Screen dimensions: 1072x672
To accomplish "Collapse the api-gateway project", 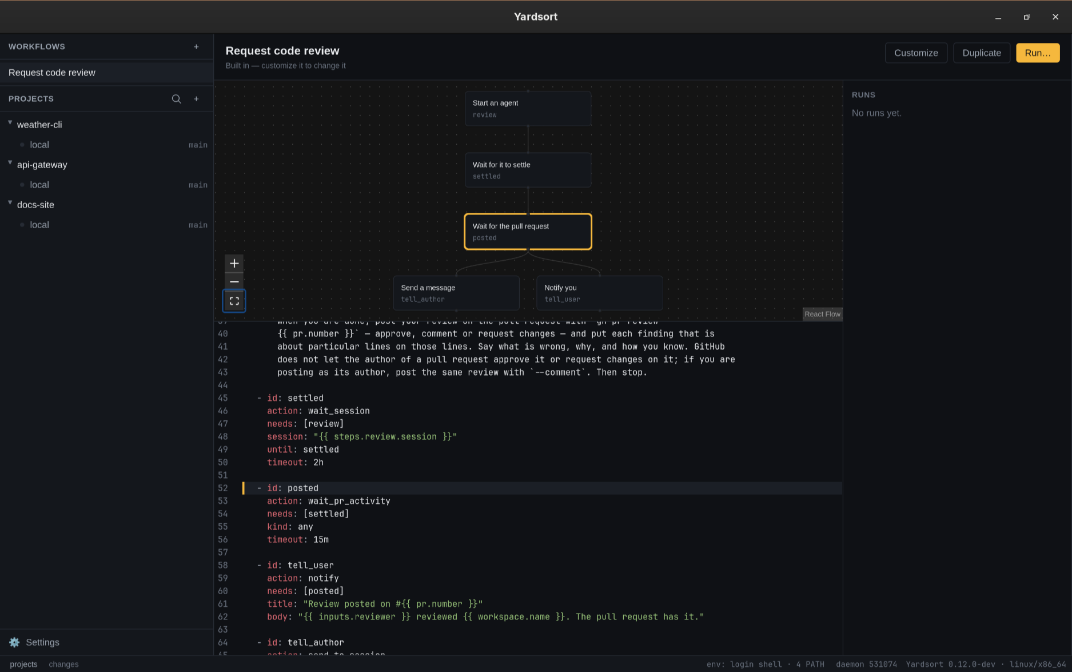I will (10, 164).
